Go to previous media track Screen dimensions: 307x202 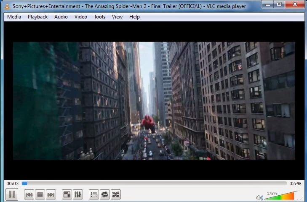29,194
